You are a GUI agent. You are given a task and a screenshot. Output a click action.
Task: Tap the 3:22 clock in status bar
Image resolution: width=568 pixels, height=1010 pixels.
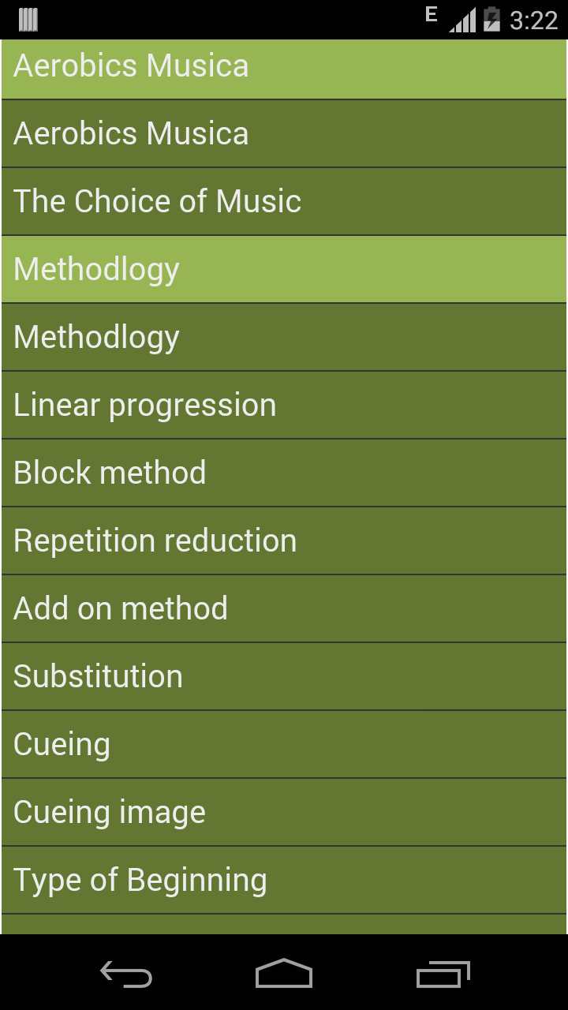[x=533, y=21]
